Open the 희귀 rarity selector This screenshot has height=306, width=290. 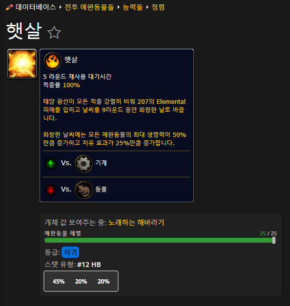70,252
